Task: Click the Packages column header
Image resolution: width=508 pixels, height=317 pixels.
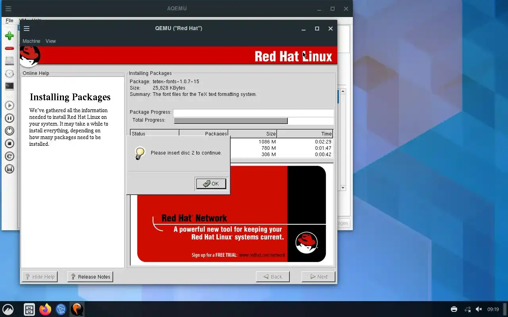Action: click(x=204, y=134)
